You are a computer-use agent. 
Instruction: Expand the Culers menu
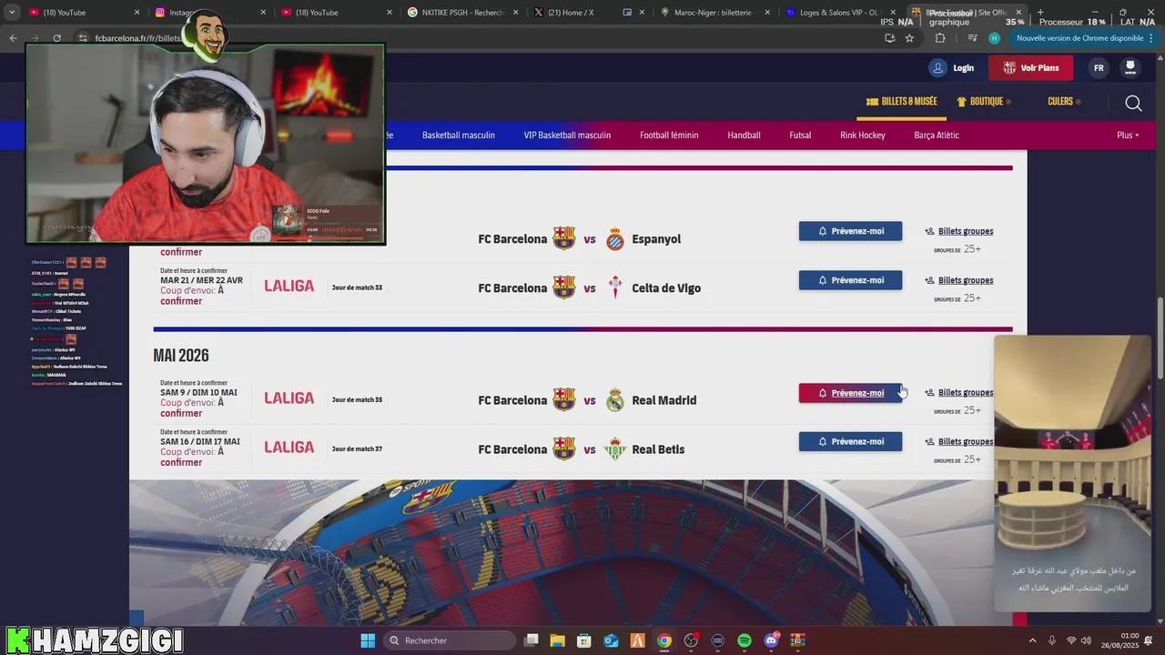(x=1064, y=101)
